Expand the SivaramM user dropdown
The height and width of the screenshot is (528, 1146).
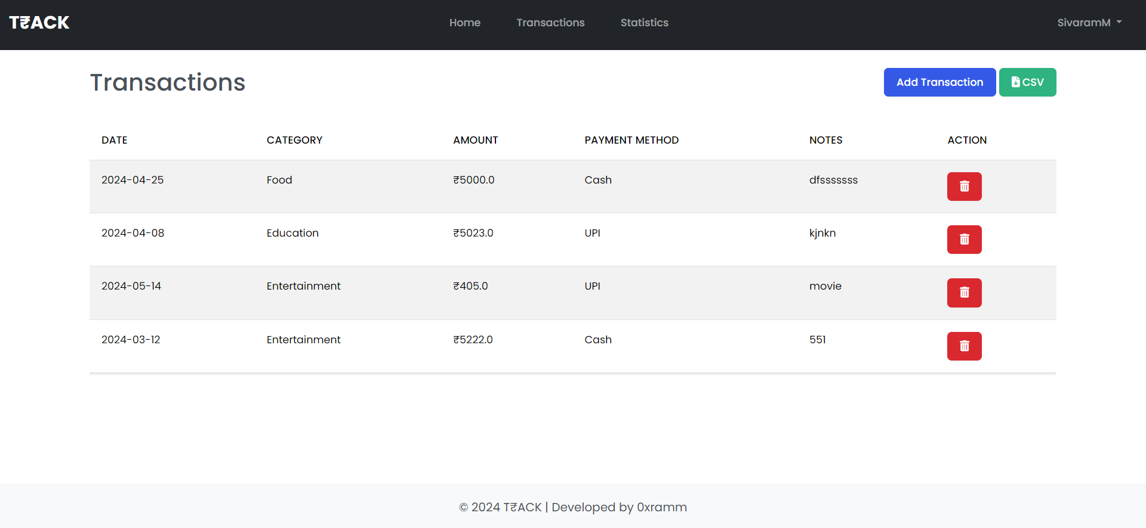pyautogui.click(x=1089, y=23)
